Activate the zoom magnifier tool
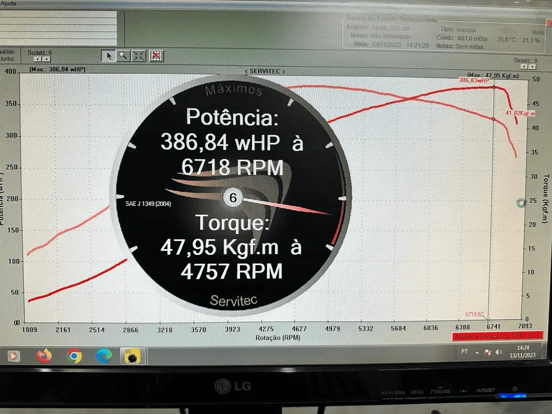552x414 pixels. pyautogui.click(x=123, y=56)
